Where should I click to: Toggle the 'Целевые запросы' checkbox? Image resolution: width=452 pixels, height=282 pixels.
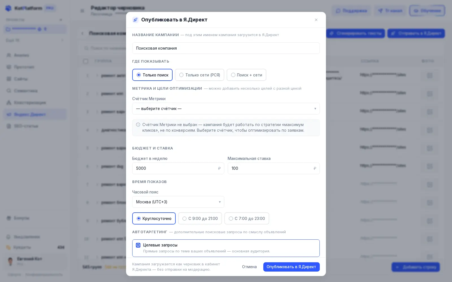[x=138, y=245]
